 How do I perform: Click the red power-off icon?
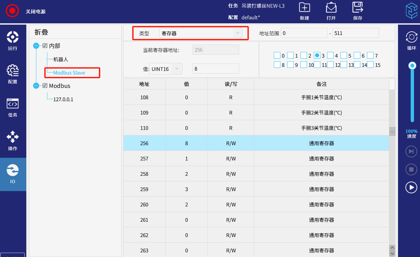tap(12, 11)
